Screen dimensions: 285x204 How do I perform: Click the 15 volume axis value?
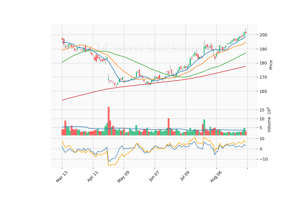[262, 110]
